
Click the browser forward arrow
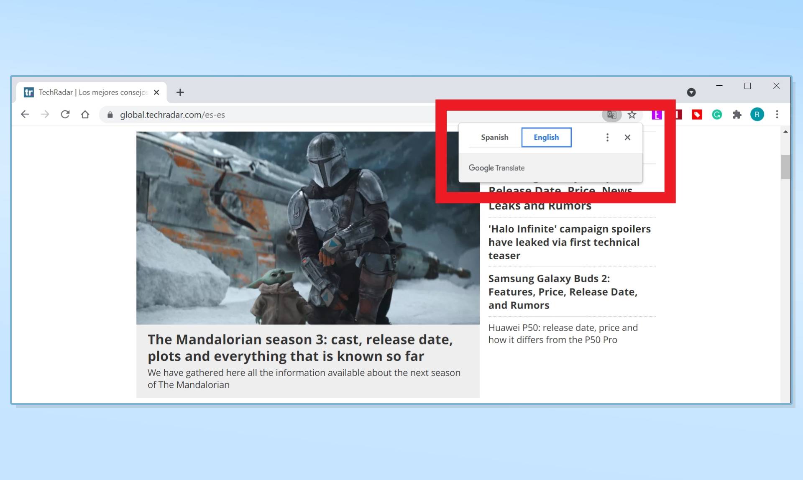[45, 115]
